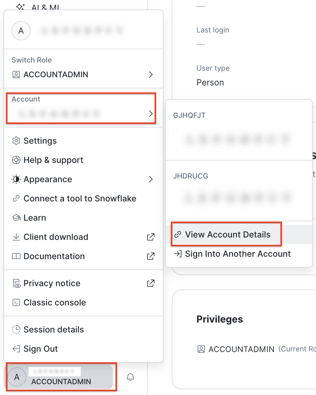
Task: Click the role badge icon beside ACCOUNTADMIN in Switch Role
Action: (x=16, y=75)
